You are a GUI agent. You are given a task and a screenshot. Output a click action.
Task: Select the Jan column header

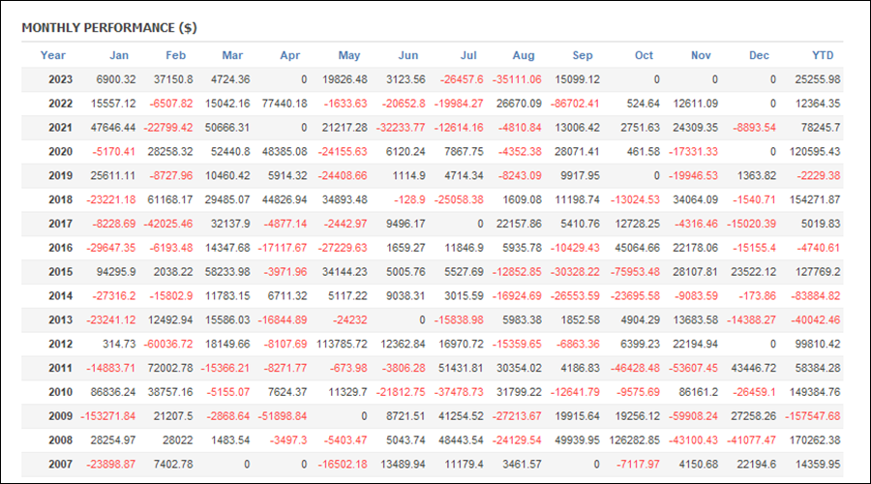point(119,55)
